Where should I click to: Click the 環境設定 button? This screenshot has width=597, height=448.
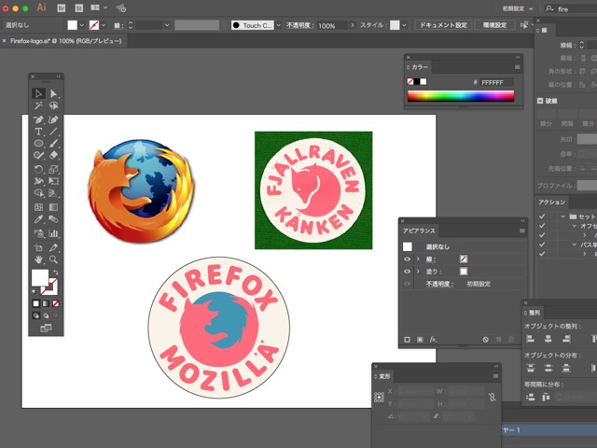point(494,25)
